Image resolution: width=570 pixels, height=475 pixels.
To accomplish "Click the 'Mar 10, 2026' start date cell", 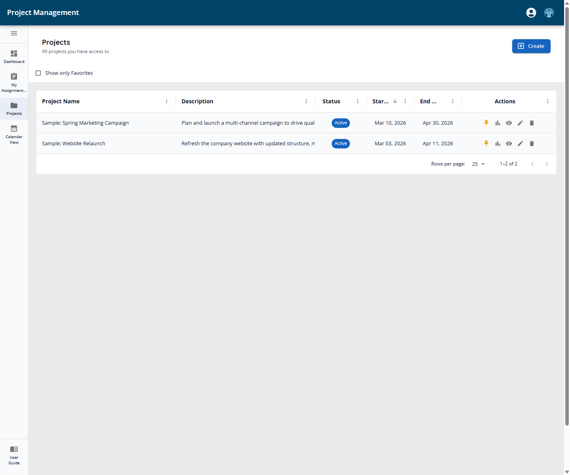I will (390, 123).
